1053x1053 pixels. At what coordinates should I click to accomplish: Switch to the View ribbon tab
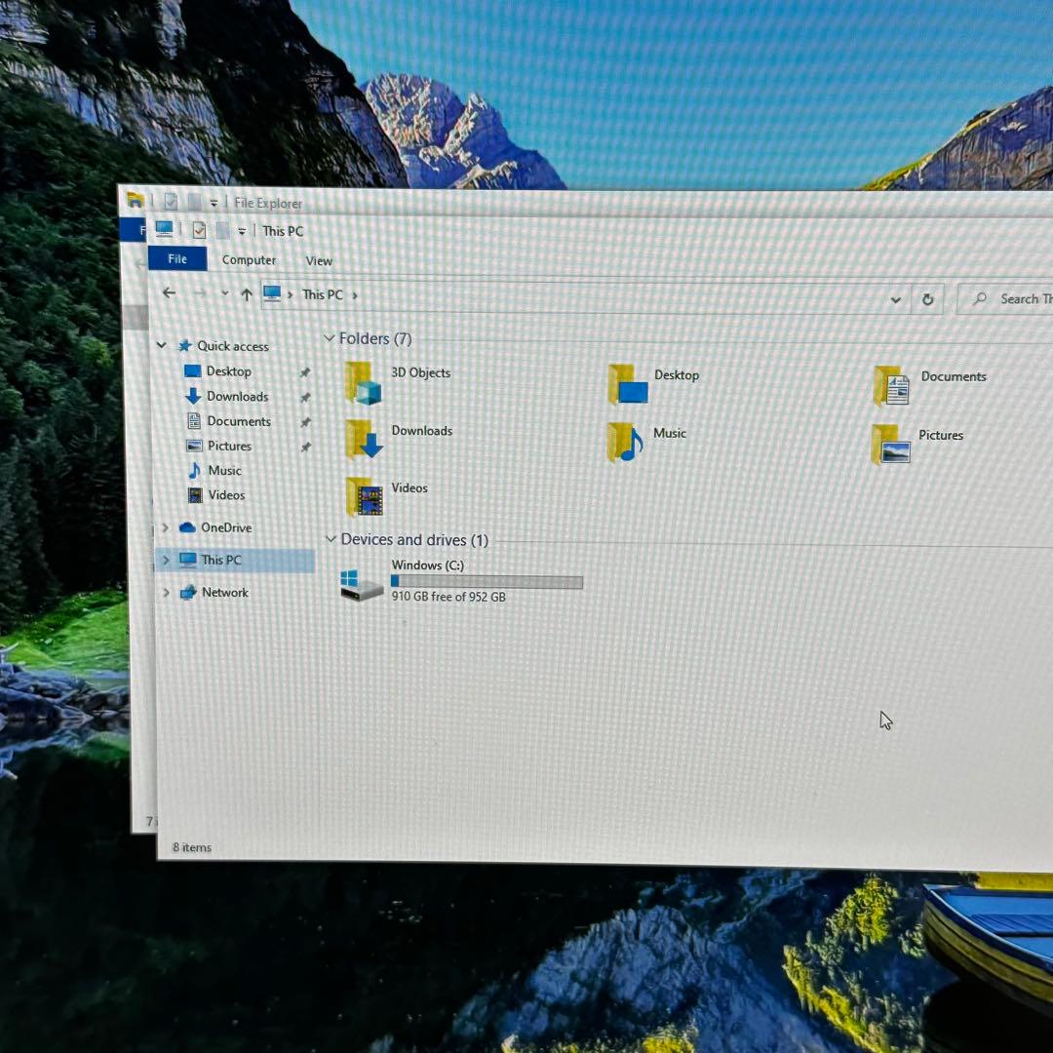[319, 260]
